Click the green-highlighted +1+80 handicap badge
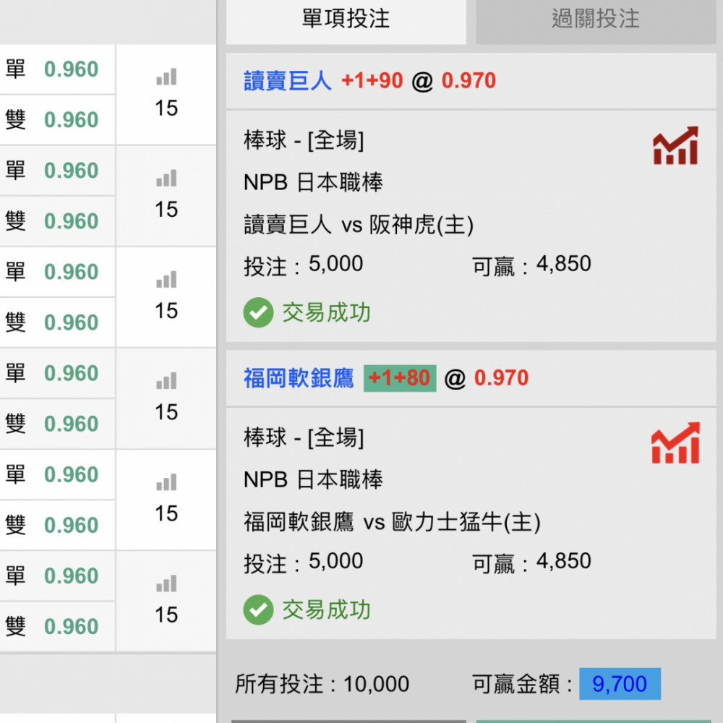 [400, 378]
